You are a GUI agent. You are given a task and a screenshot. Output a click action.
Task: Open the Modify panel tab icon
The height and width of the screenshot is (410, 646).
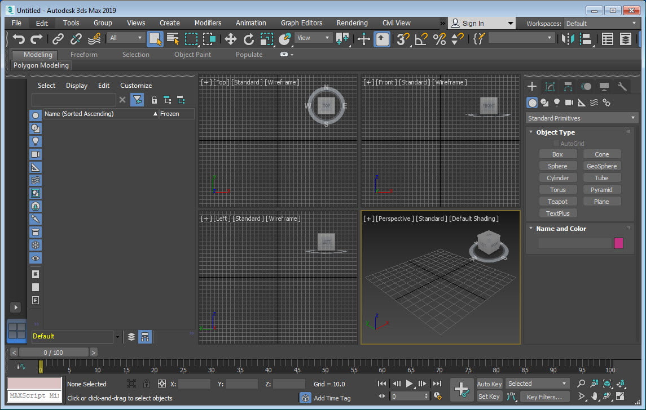550,86
